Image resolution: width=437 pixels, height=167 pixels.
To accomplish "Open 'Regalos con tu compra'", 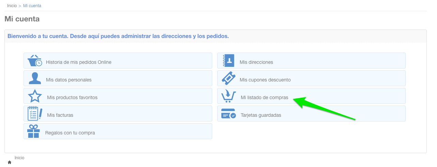I will (x=70, y=133).
